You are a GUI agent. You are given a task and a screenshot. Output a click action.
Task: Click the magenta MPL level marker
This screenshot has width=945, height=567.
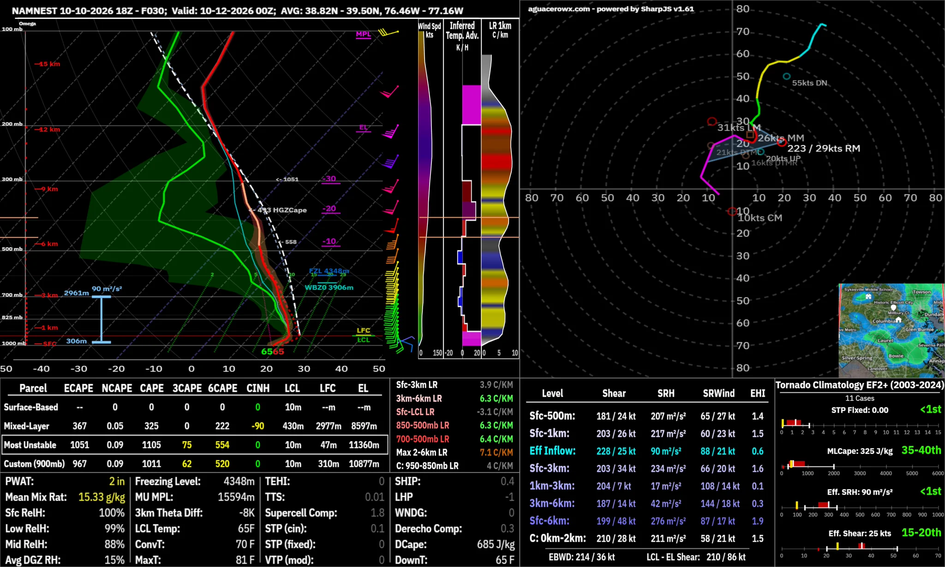tap(363, 35)
